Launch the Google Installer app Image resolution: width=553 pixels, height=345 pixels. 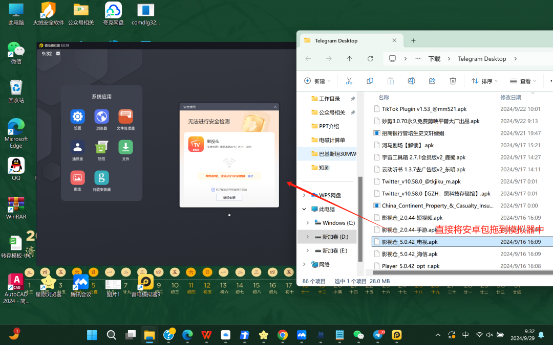101,178
